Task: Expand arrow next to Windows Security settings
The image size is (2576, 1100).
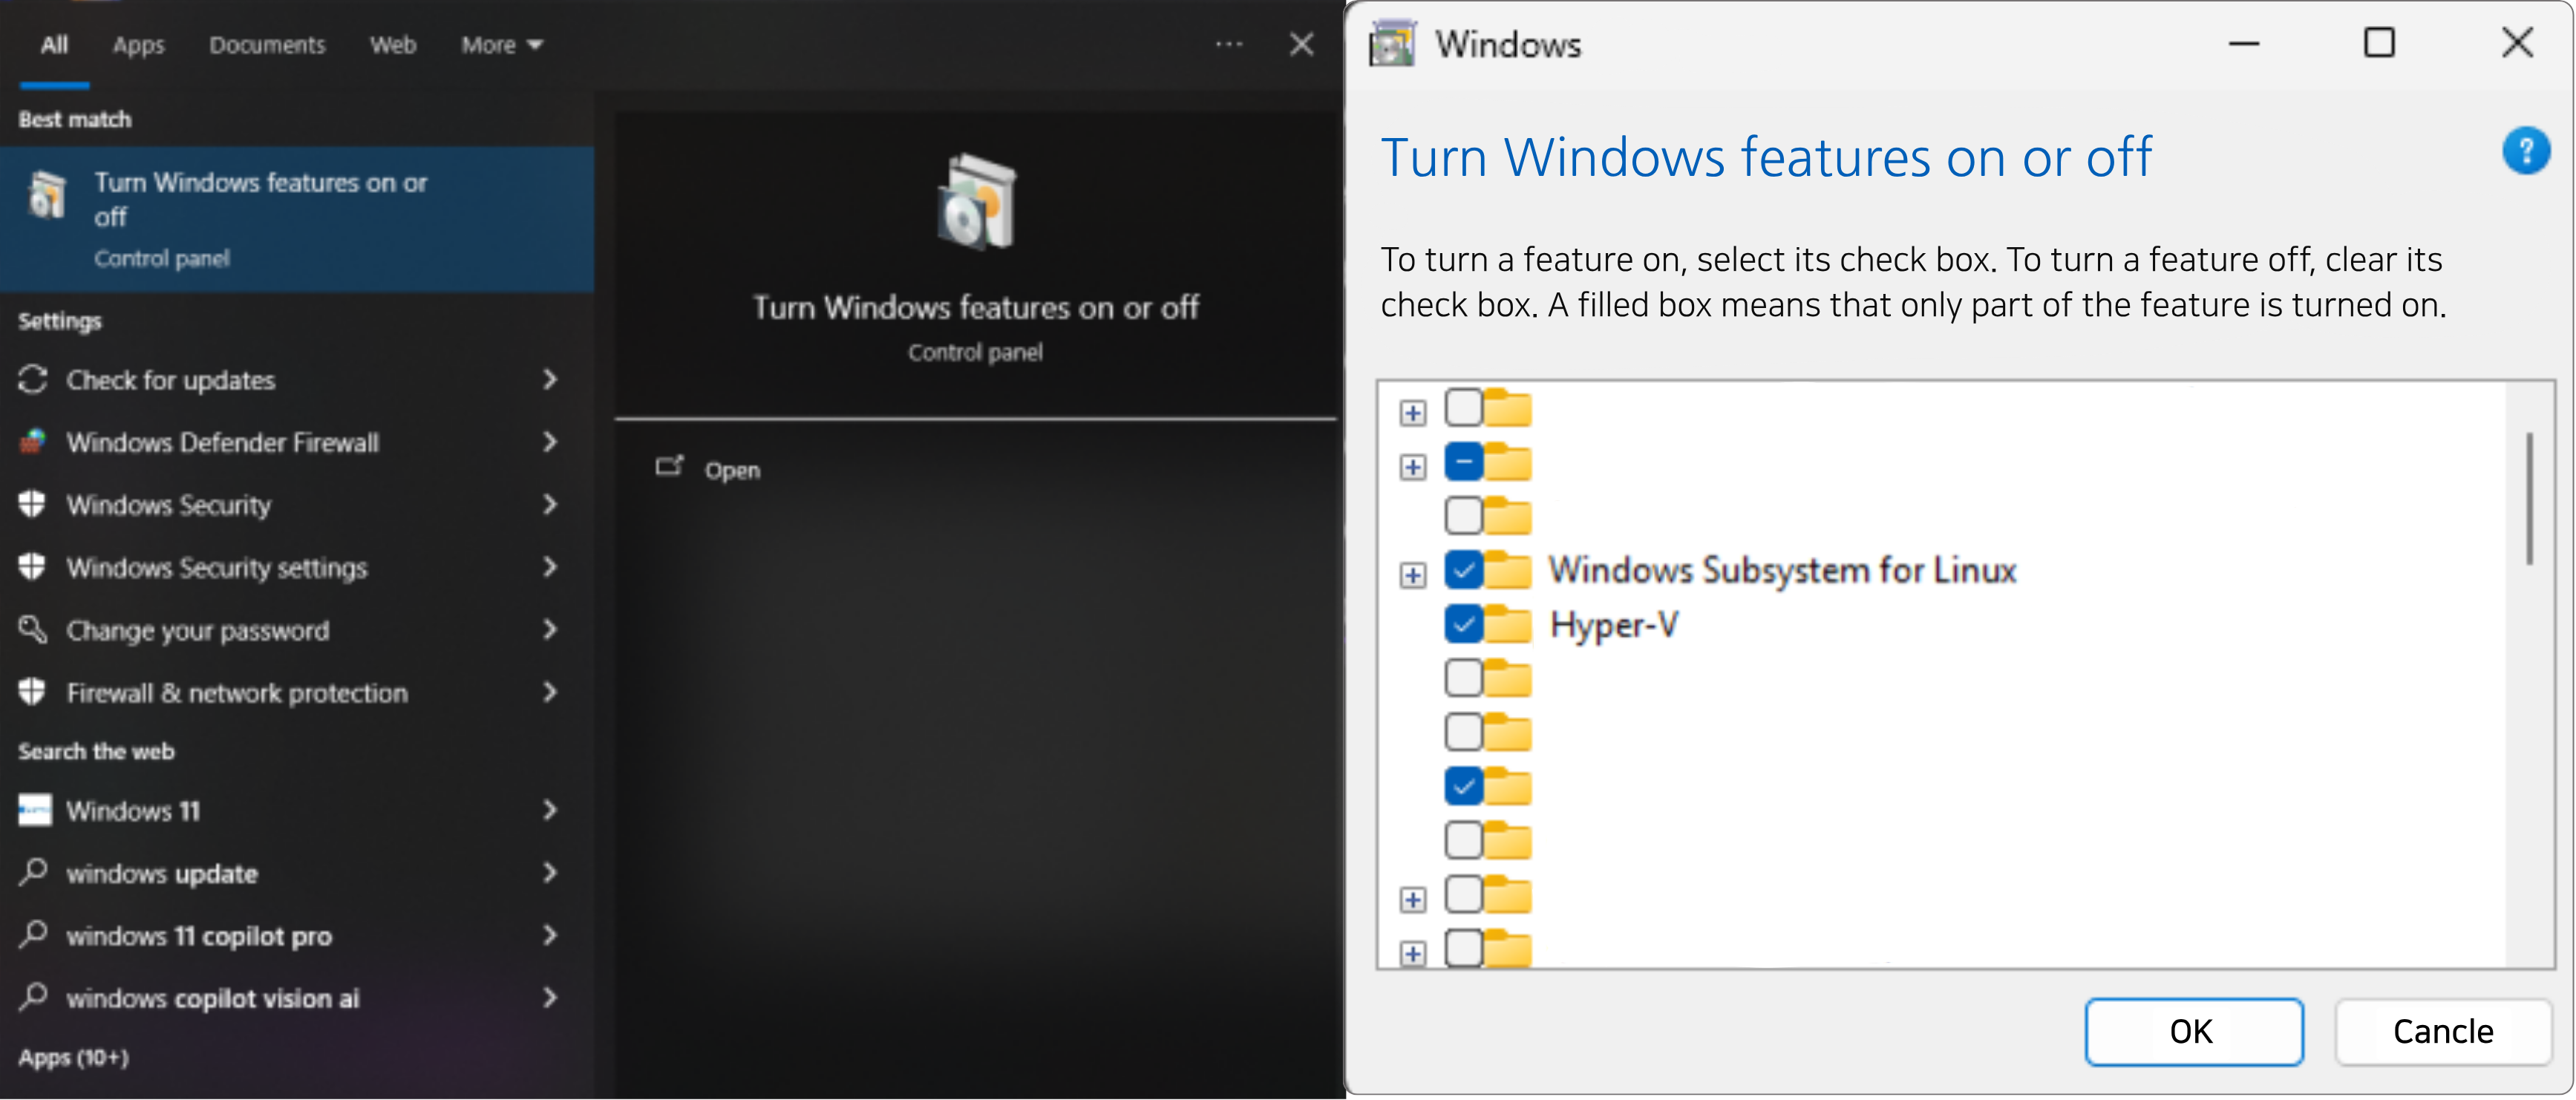Action: click(x=549, y=567)
